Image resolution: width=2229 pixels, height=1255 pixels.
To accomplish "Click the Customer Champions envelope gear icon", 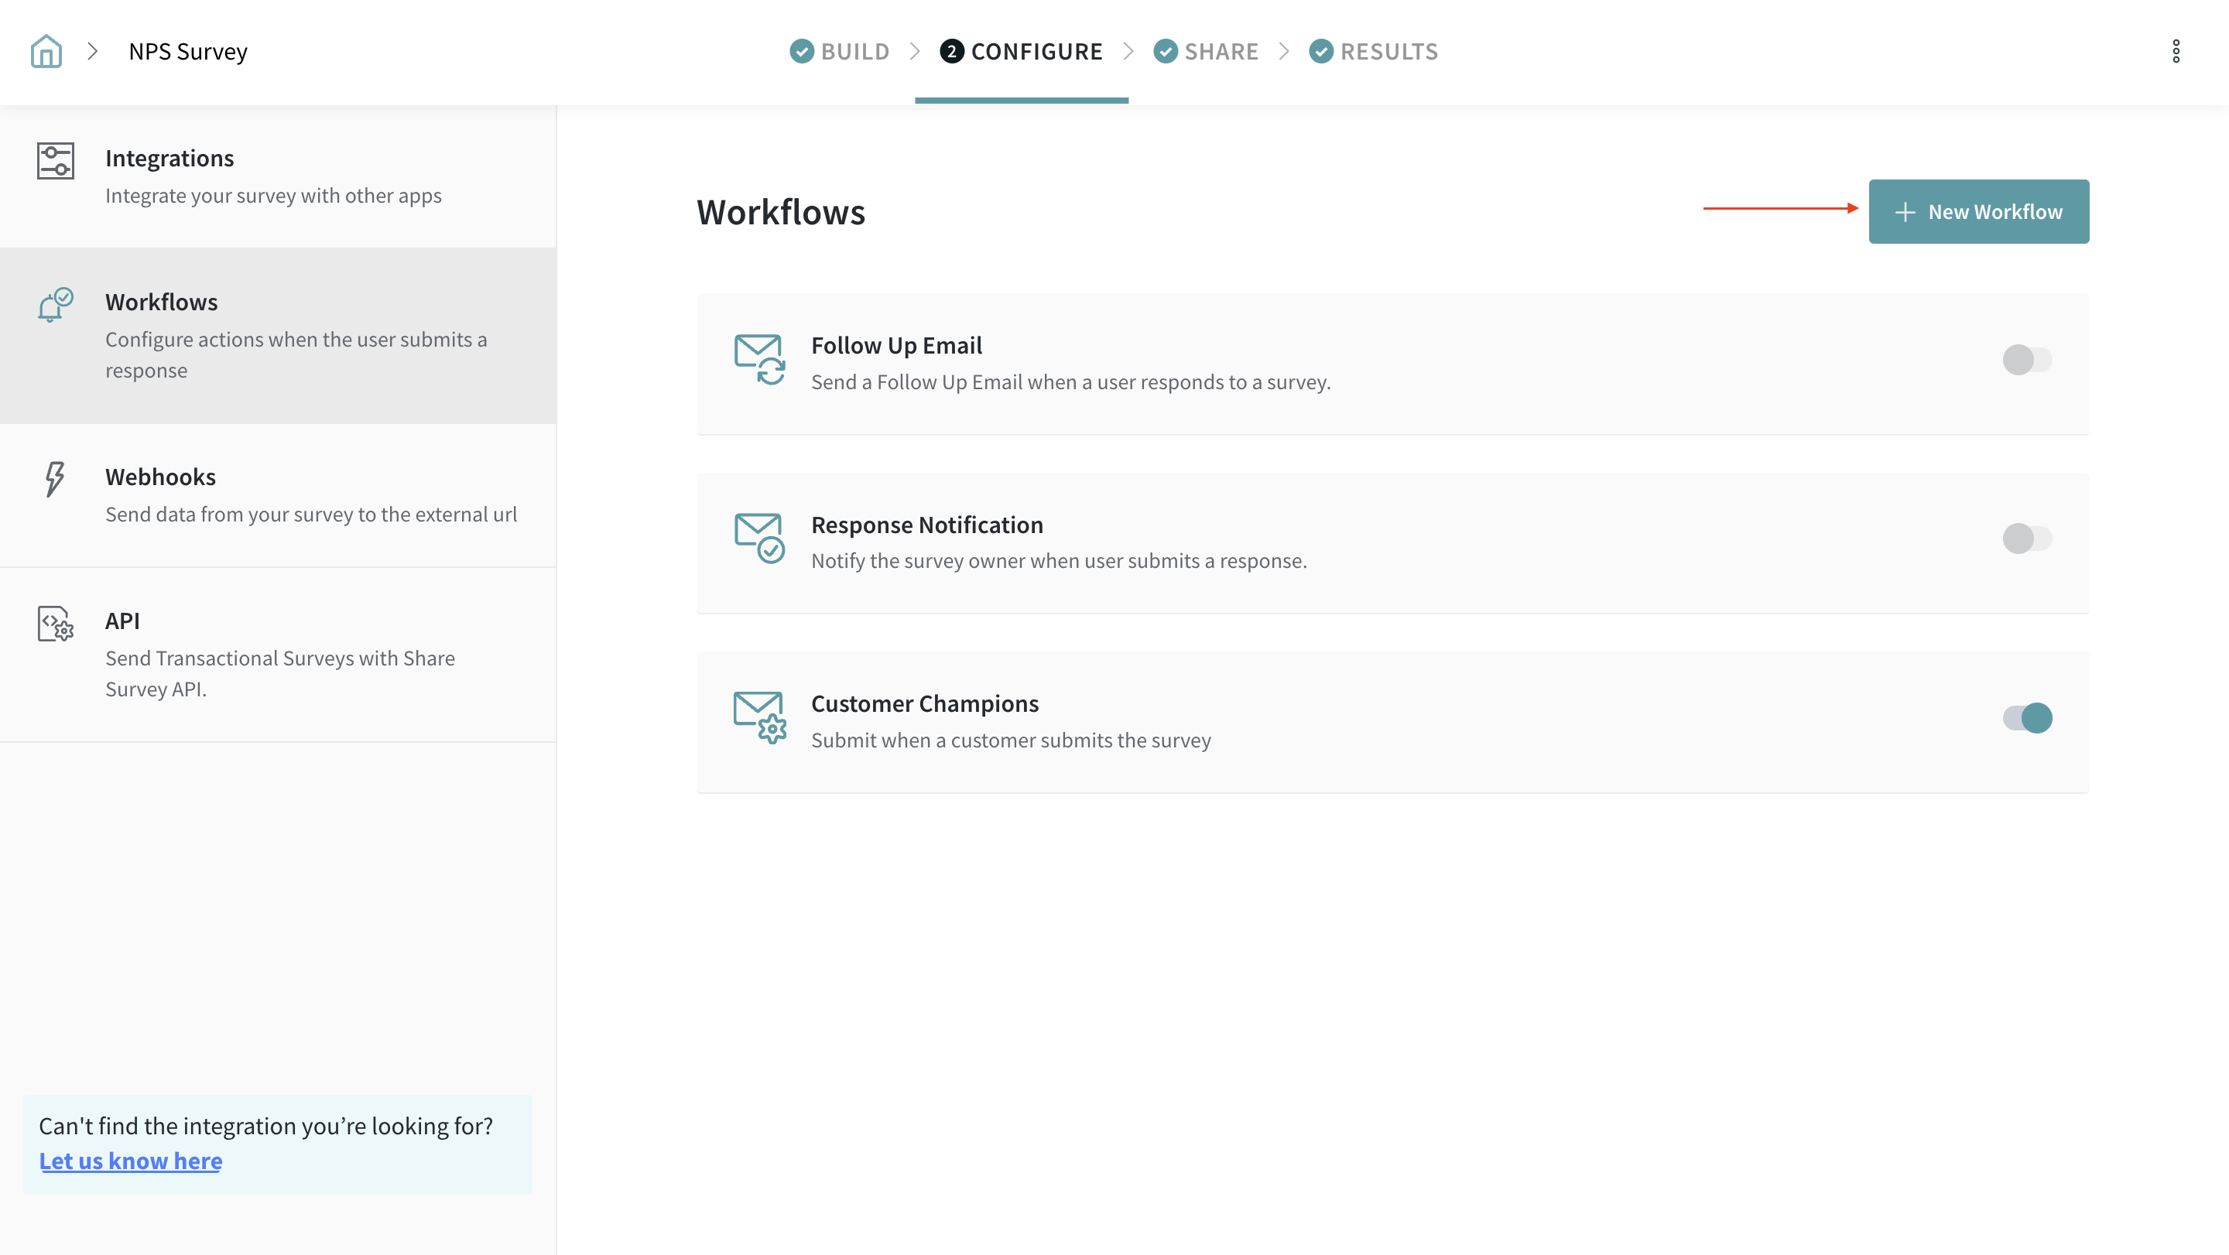I will [758, 716].
